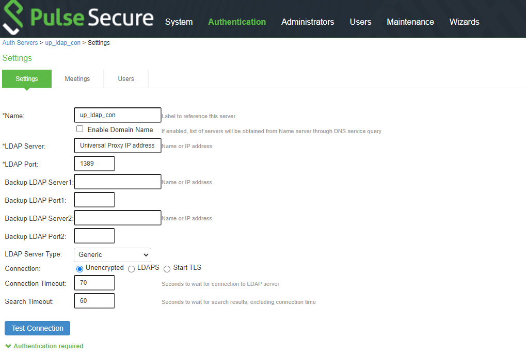This screenshot has height=355, width=526.
Task: Select Generic from server type combo box
Action: 112,254
